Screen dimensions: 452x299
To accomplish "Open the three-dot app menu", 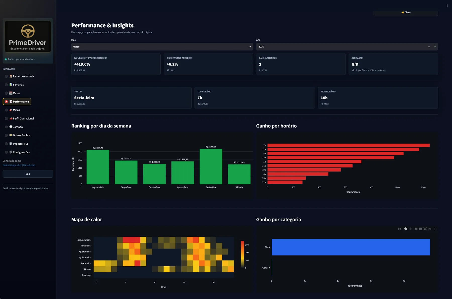I will [447, 6].
